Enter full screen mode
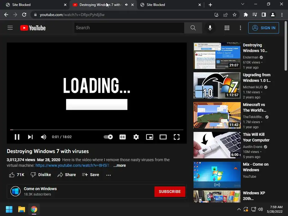This screenshot has width=288, height=216. [177, 137]
